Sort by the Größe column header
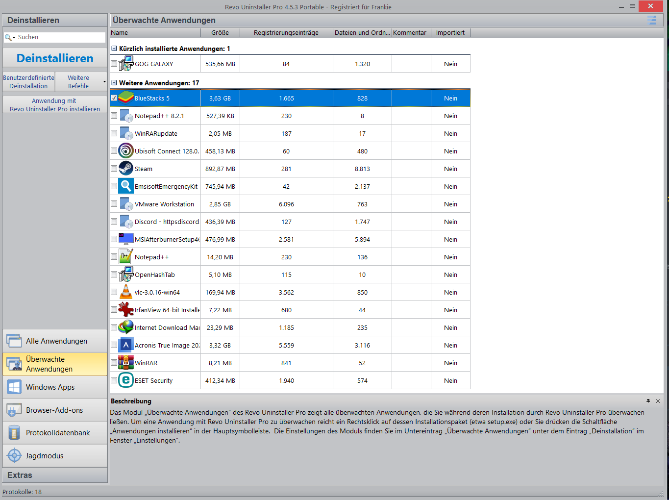Viewport: 669px width, 500px height. tap(220, 33)
